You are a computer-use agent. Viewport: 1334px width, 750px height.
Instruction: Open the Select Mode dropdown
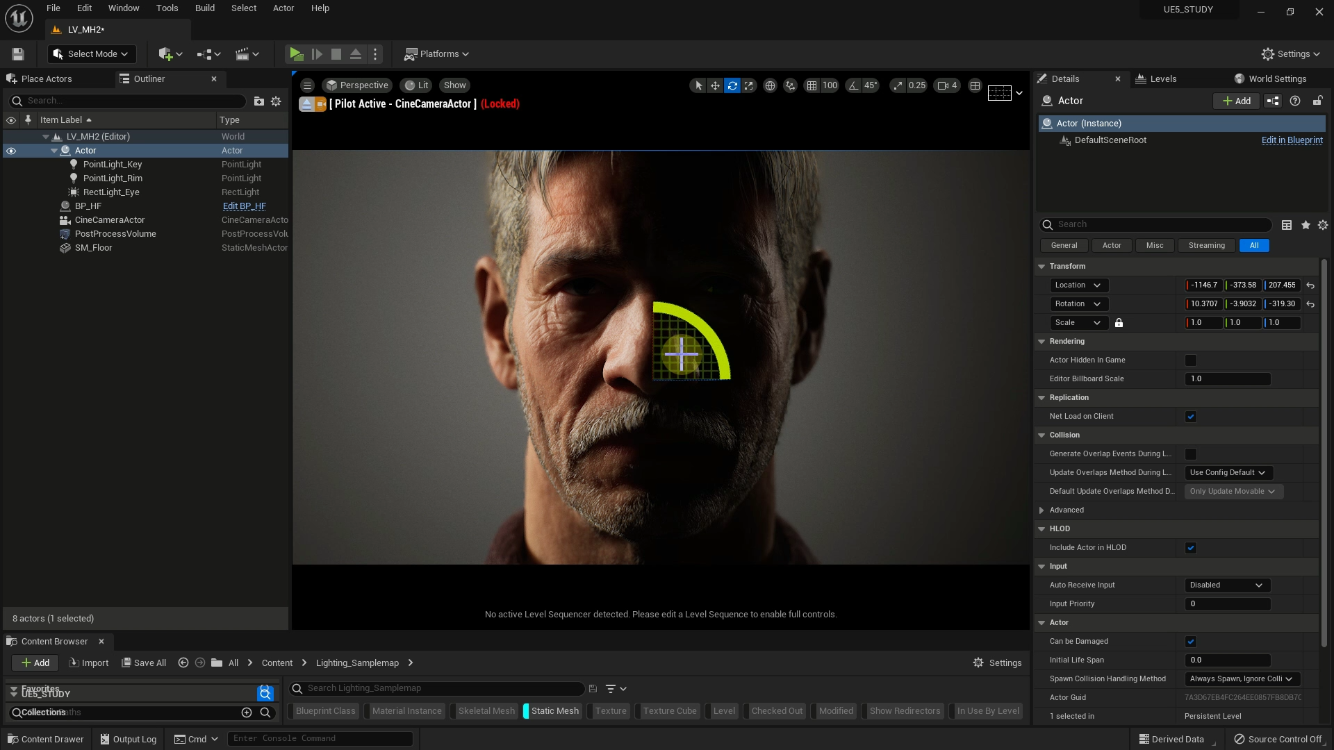[92, 54]
